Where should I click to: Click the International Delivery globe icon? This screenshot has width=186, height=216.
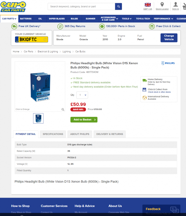(144, 98)
